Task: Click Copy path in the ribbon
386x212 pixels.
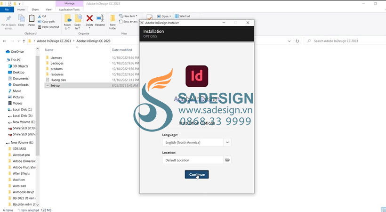Action: pos(46,22)
